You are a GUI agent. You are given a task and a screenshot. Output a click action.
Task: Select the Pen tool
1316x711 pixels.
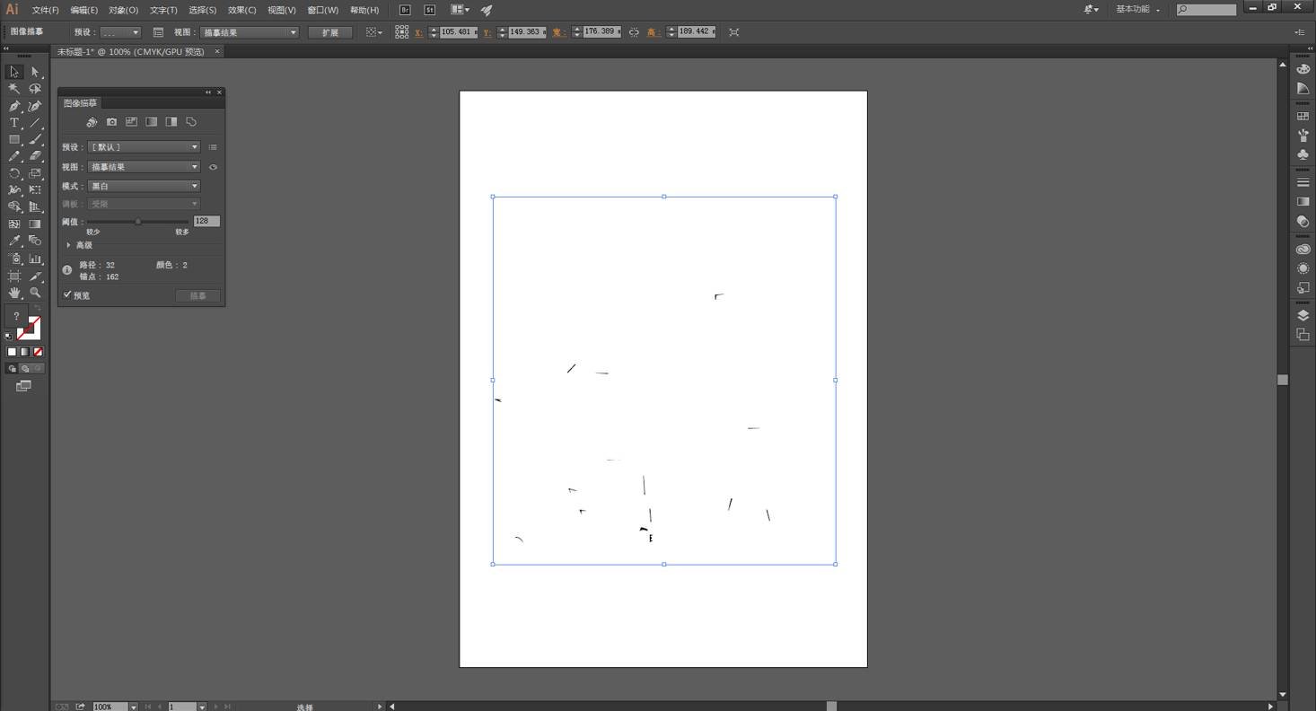[x=14, y=106]
